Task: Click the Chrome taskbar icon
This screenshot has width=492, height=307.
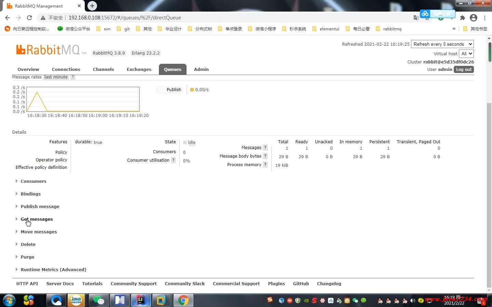Action: coord(183,300)
